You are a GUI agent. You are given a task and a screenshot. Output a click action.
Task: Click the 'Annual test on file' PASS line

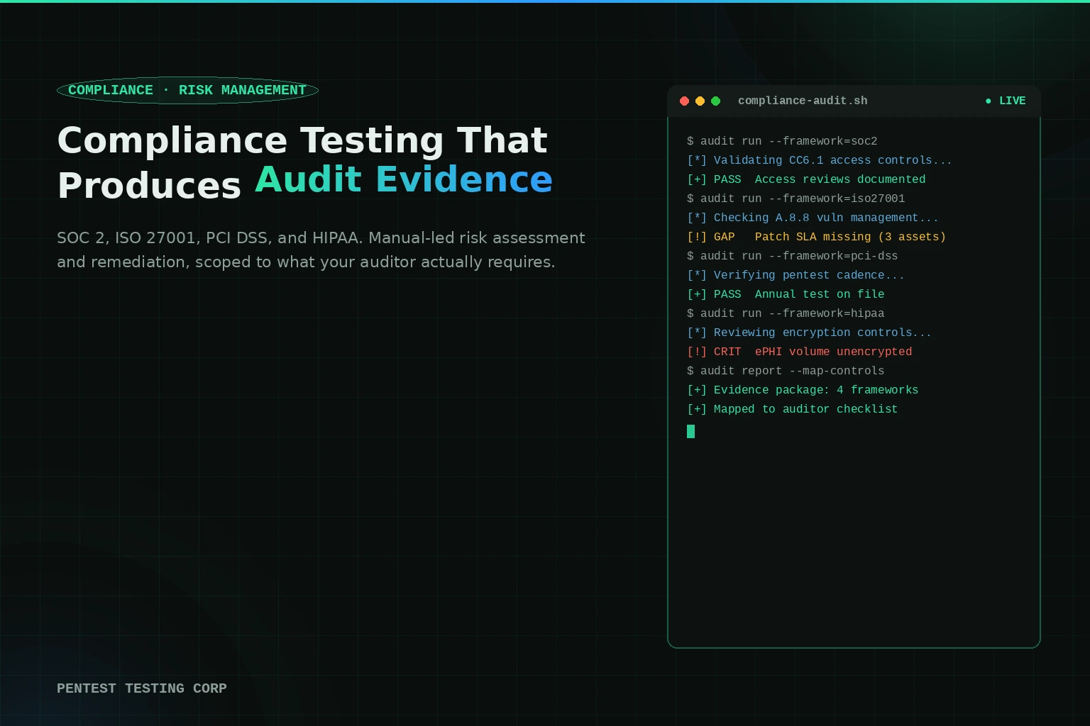(x=786, y=294)
